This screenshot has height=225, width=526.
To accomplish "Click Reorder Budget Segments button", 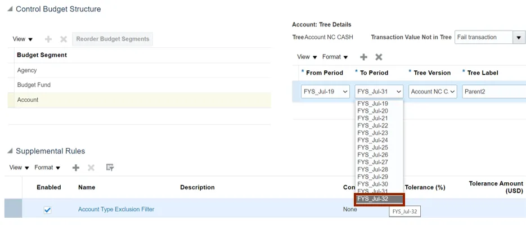I will click(113, 39).
